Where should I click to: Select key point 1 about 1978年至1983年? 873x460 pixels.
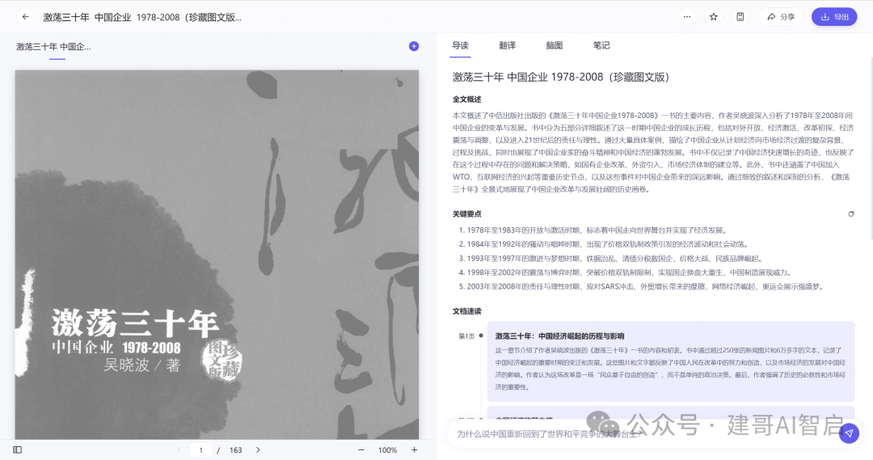click(x=593, y=230)
